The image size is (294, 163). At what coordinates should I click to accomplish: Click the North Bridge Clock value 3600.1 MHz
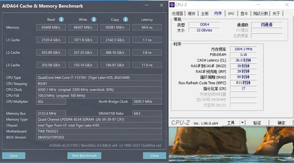point(147,102)
